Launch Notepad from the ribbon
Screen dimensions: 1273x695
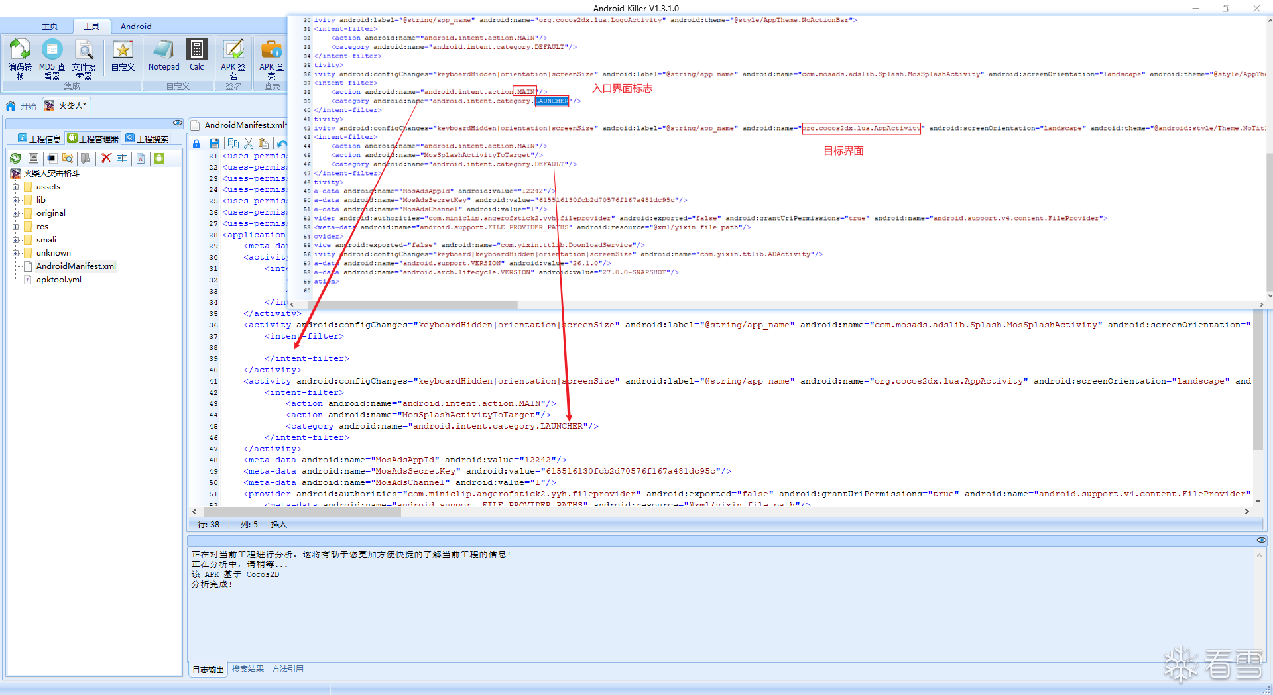pos(164,56)
